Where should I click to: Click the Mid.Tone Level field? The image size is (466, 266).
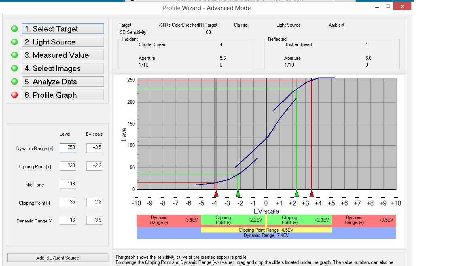pos(68,184)
